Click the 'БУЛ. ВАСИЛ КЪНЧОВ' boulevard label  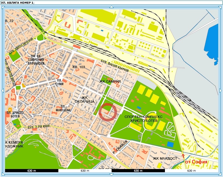pyautogui.click(x=115, y=66)
